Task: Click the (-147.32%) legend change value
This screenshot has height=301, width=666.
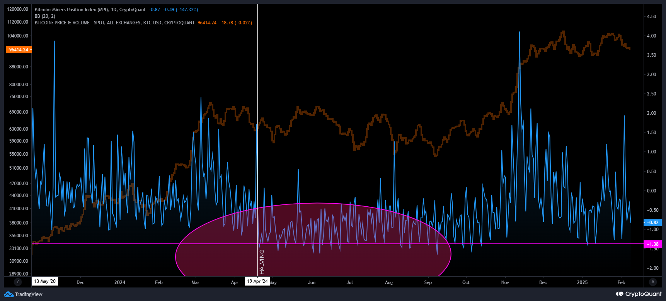Action: 187,10
